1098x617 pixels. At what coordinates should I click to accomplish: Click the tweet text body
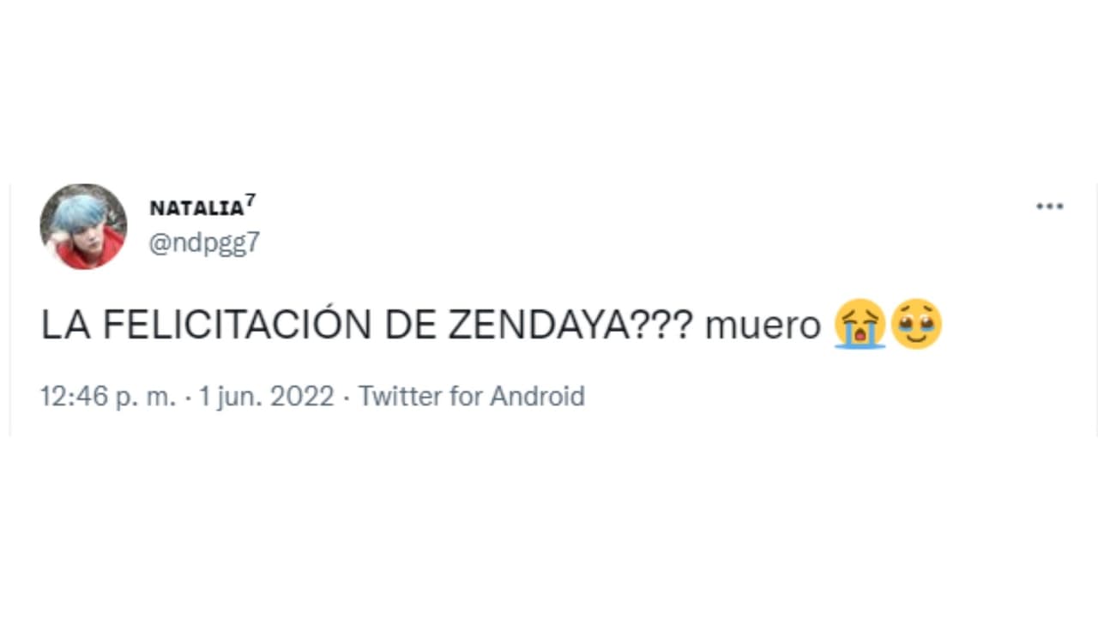(429, 324)
